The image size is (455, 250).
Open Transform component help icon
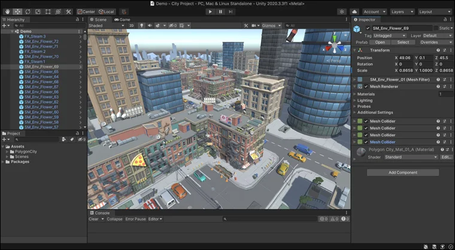pyautogui.click(x=438, y=50)
